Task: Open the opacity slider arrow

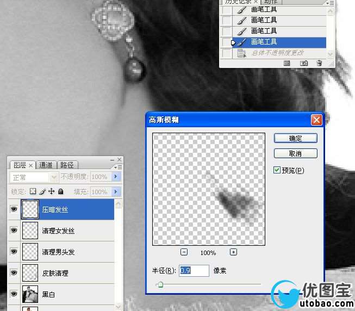Action: coord(116,177)
